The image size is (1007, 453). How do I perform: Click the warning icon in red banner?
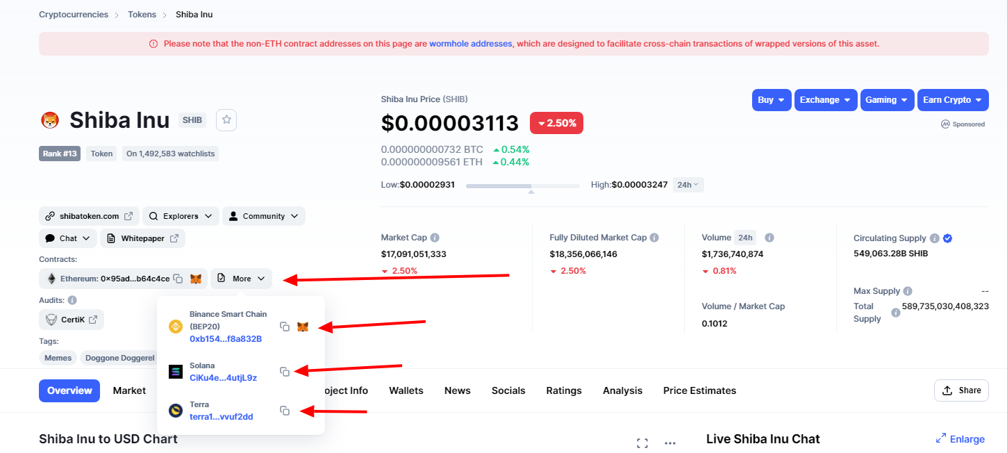153,44
